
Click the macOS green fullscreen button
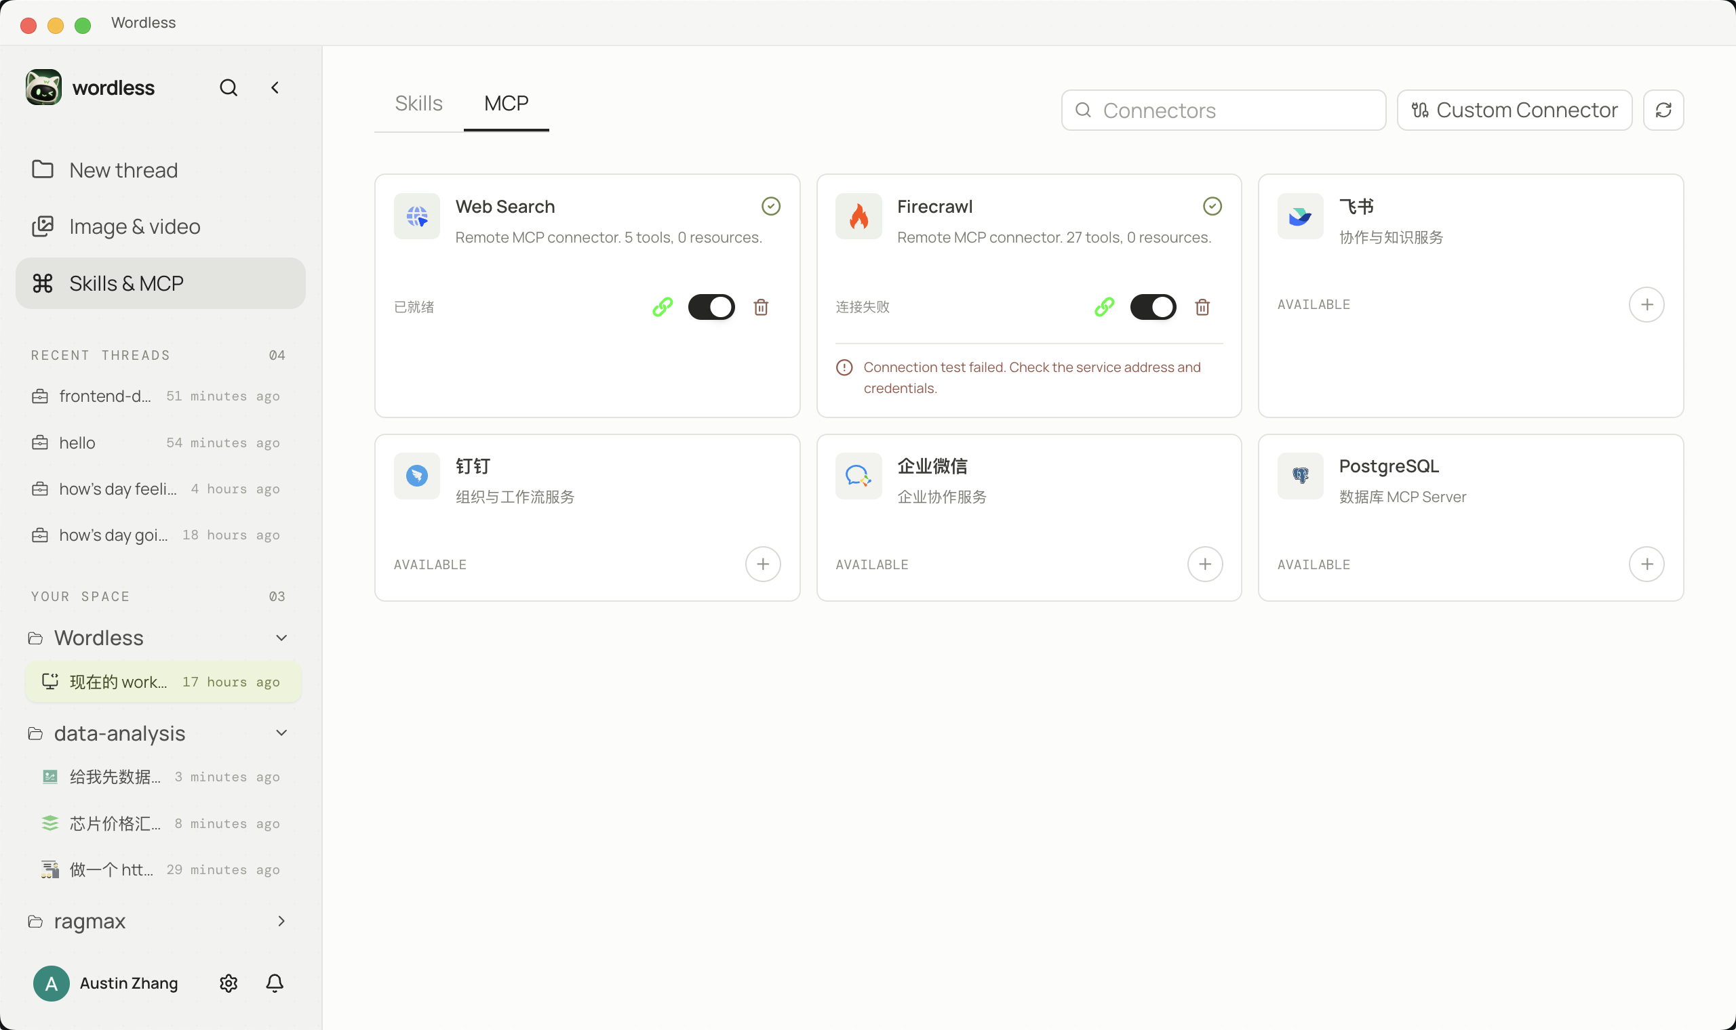(x=83, y=25)
